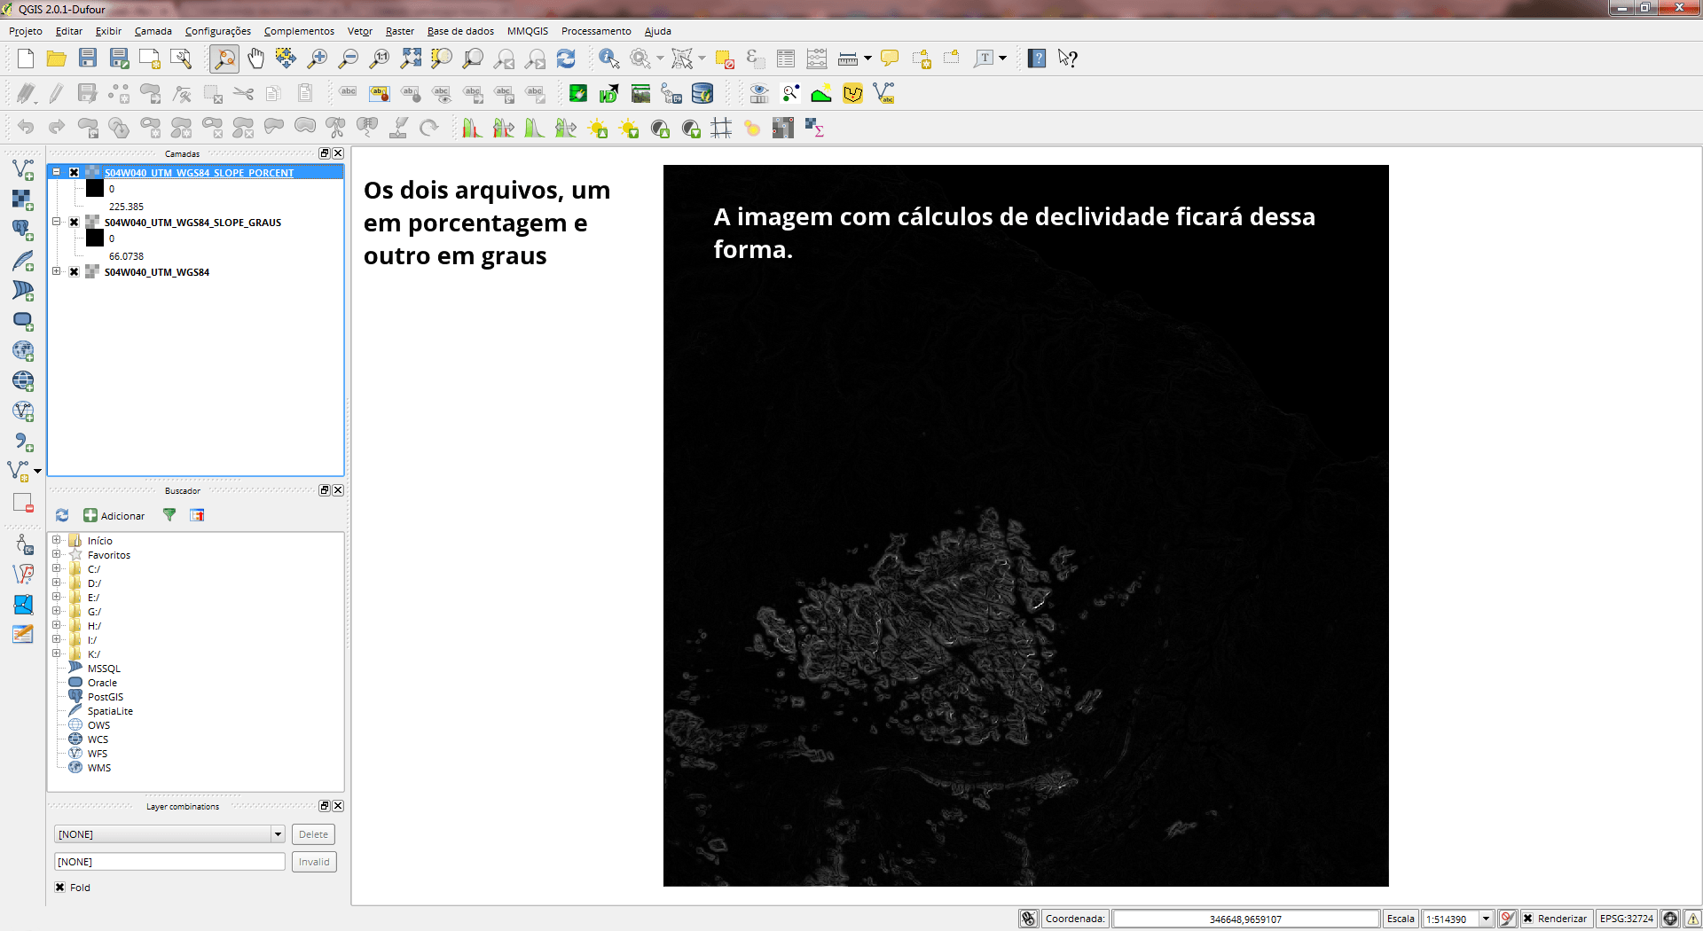Click the Coordenada input field
The image size is (1703, 931).
(x=1246, y=919)
